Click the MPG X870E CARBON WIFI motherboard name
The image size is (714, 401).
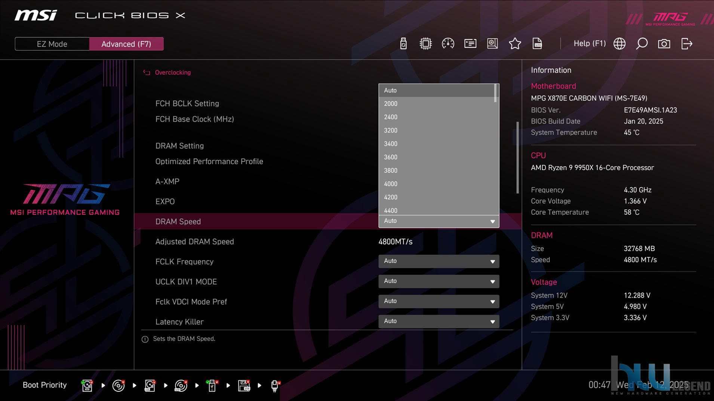[589, 98]
